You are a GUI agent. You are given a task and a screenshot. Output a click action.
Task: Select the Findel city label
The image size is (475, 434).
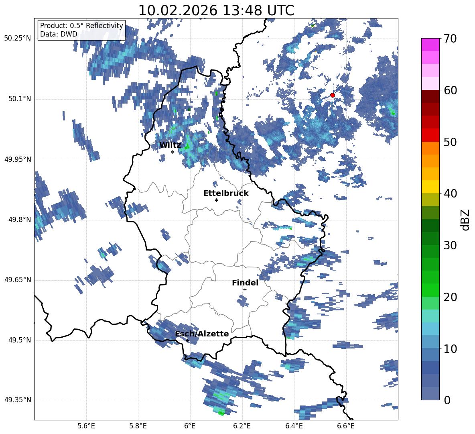245,283
